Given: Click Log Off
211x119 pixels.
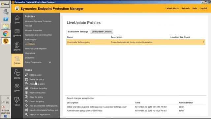Looking at the screenshot, I should [x=203, y=8].
